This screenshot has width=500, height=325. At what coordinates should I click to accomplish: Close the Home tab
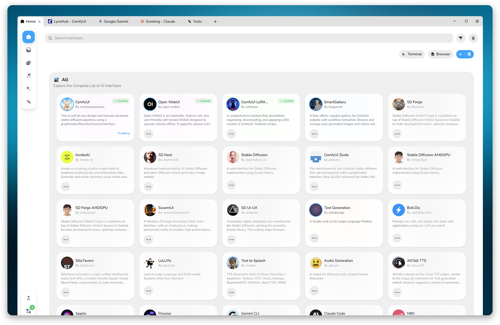pos(39,22)
